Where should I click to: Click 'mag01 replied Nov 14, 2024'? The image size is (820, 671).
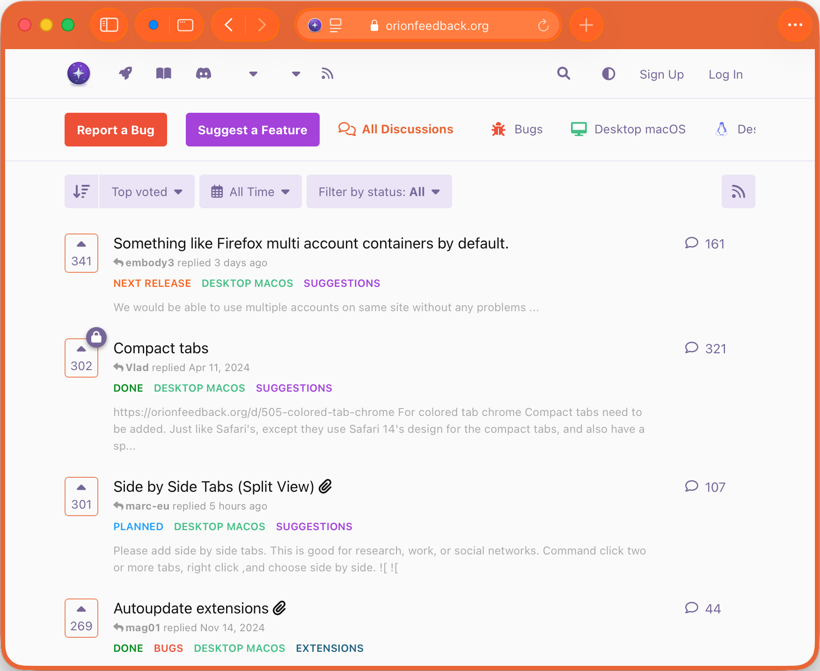189,627
